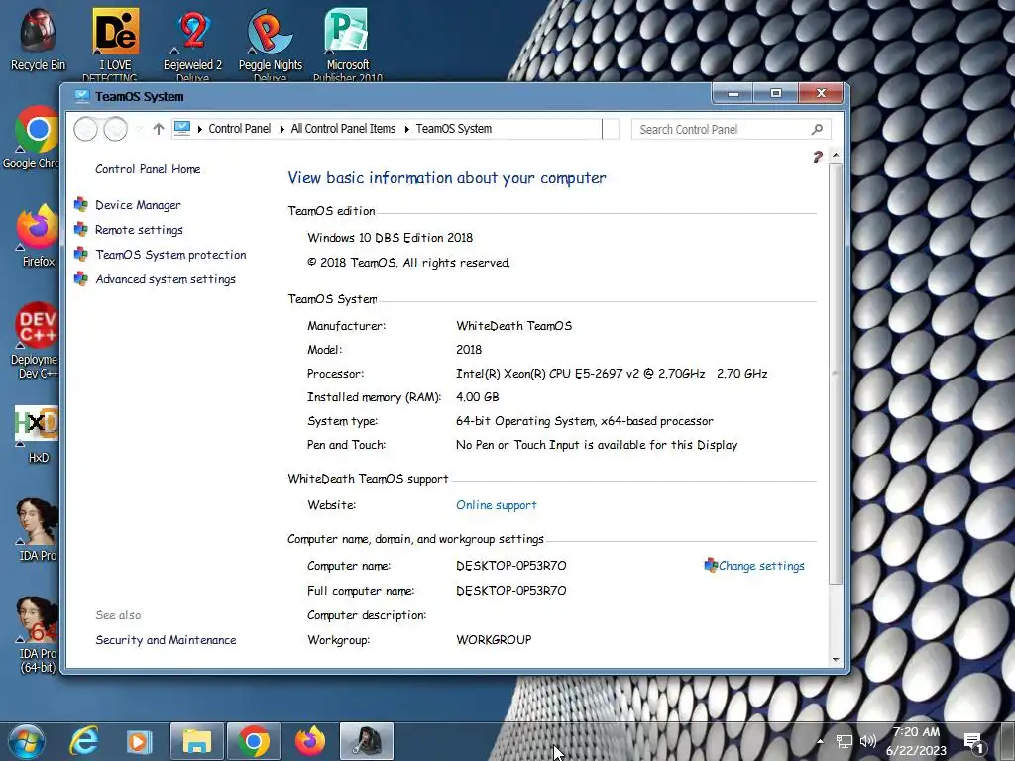The image size is (1015, 761).
Task: Maximize the TeamOS System window
Action: (x=775, y=94)
